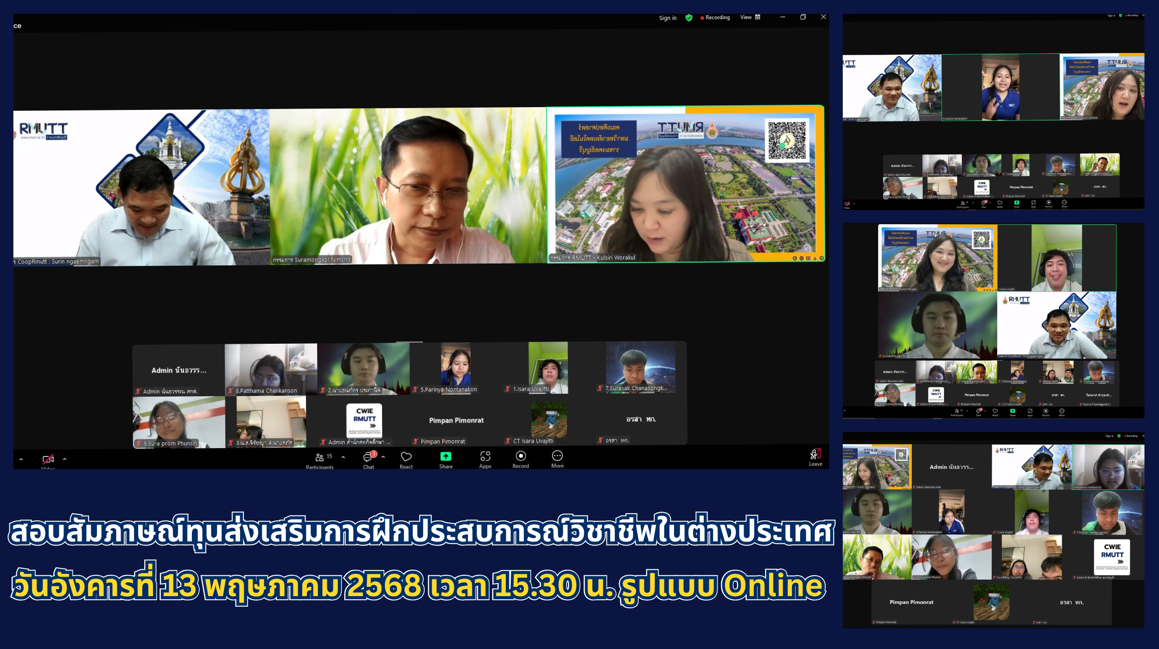Click muted mic icon beside 7.Surasak Chanasongk
The height and width of the screenshot is (649, 1159).
(600, 388)
